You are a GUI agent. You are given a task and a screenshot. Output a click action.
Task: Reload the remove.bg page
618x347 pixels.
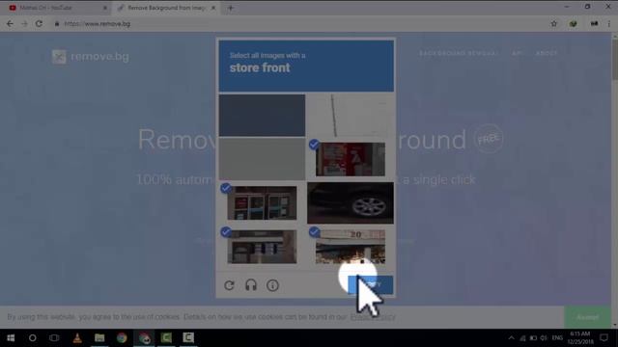(x=39, y=24)
